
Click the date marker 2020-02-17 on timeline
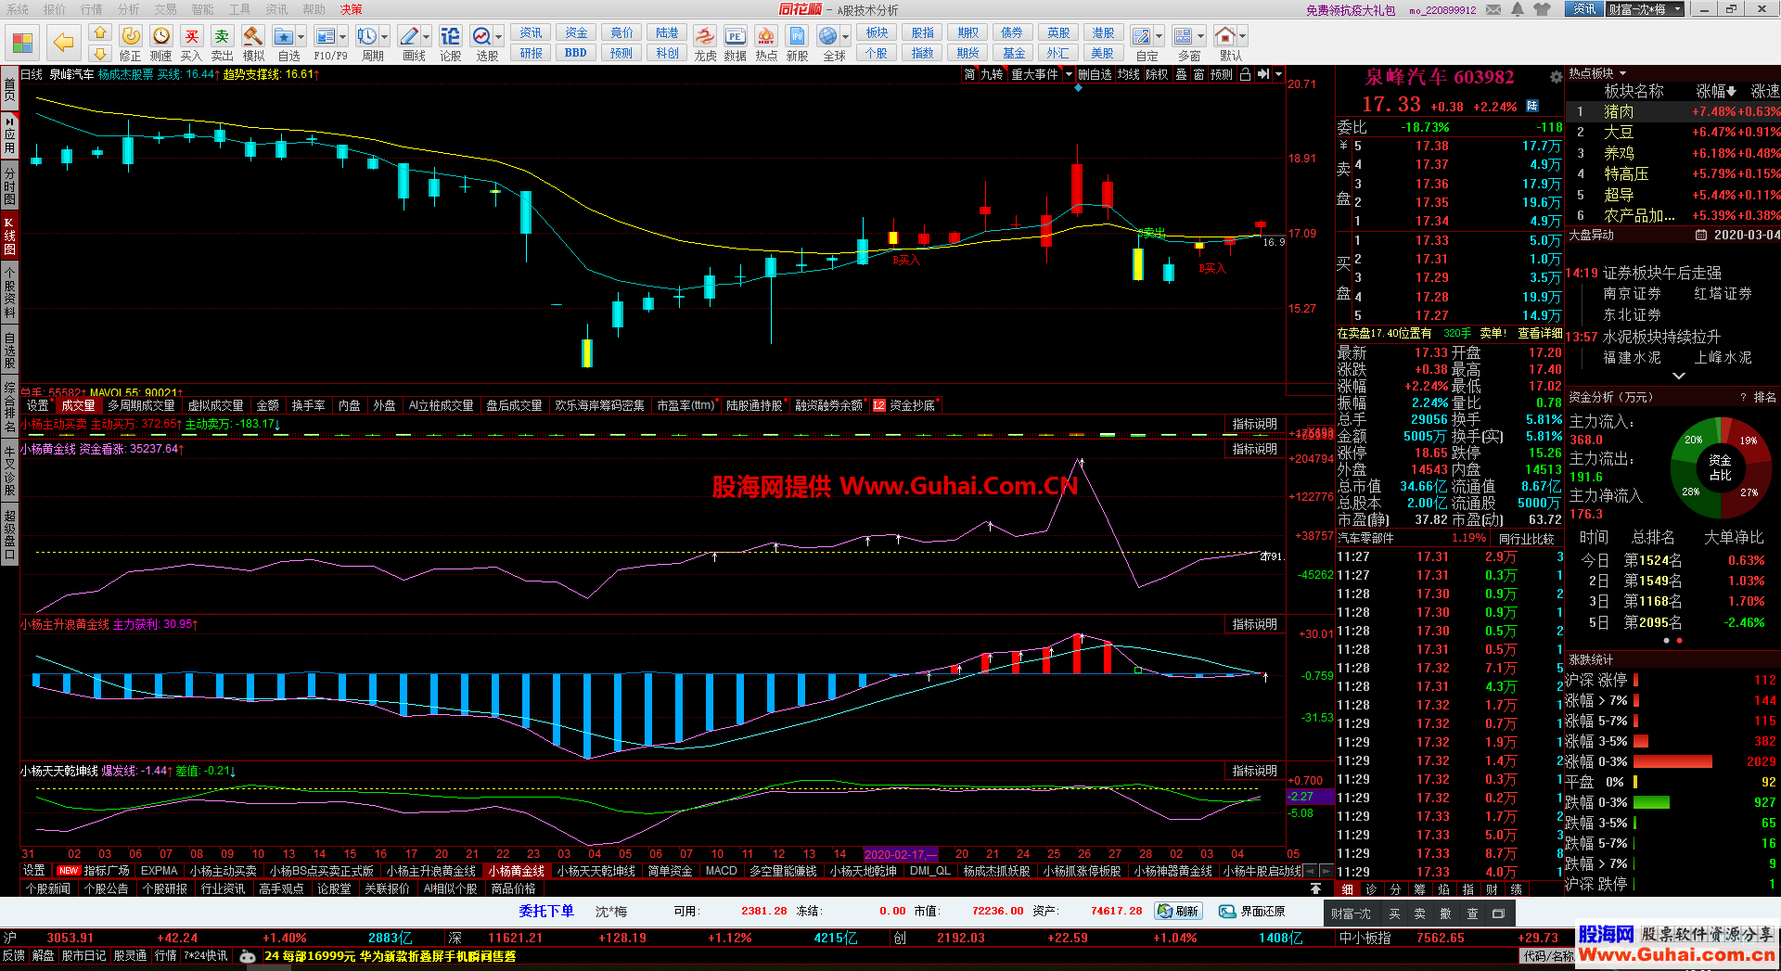pyautogui.click(x=900, y=854)
